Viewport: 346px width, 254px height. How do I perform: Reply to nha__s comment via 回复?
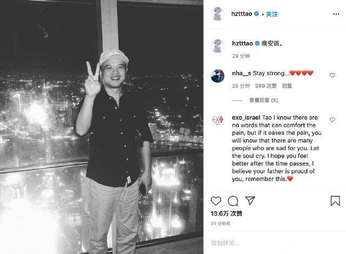click(x=287, y=86)
